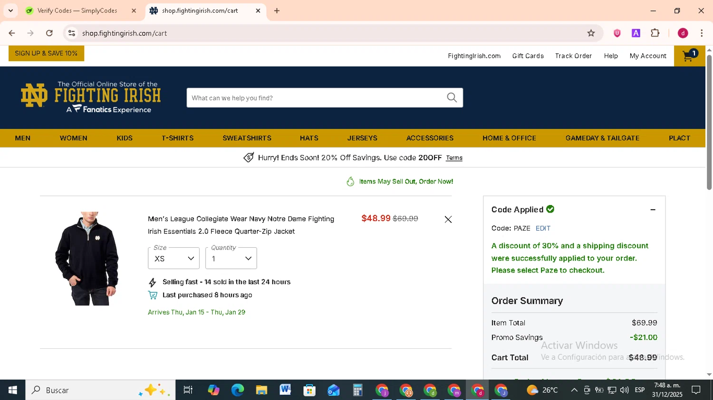Open the Chrome profile avatar
Viewport: 713px width, 400px height.
683,33
